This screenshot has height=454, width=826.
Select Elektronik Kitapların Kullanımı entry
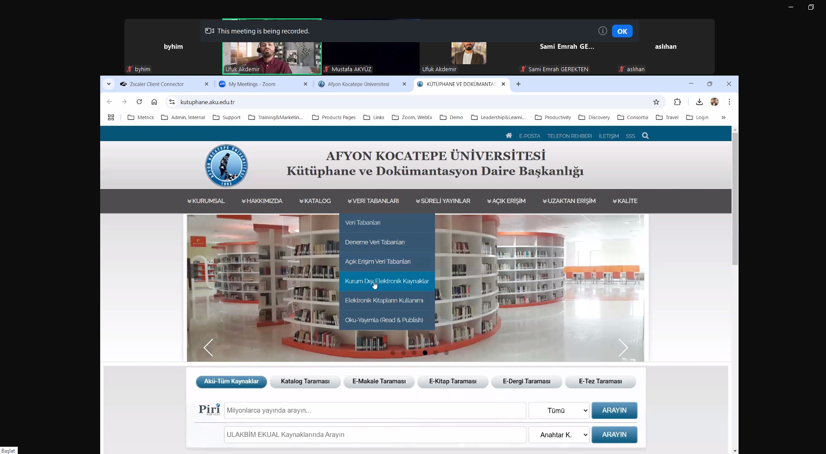pyautogui.click(x=387, y=301)
